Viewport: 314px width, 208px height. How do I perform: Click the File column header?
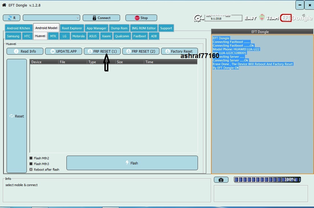click(x=73, y=62)
